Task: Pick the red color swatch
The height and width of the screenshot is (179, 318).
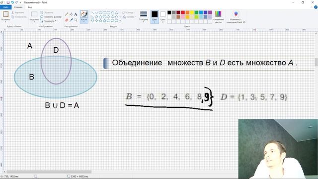Action: [x=183, y=12]
